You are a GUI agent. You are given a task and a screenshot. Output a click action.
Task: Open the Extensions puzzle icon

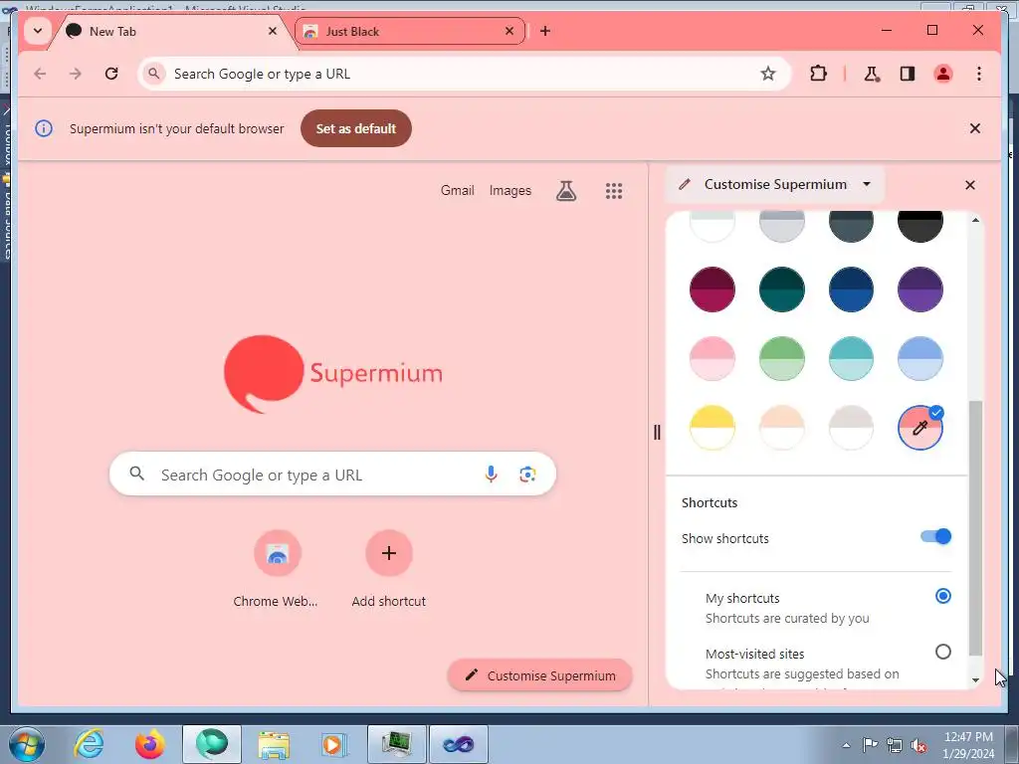pyautogui.click(x=818, y=74)
